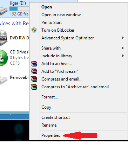Select the DVD RW drive icon
The image size is (128, 160).
click(4, 38)
